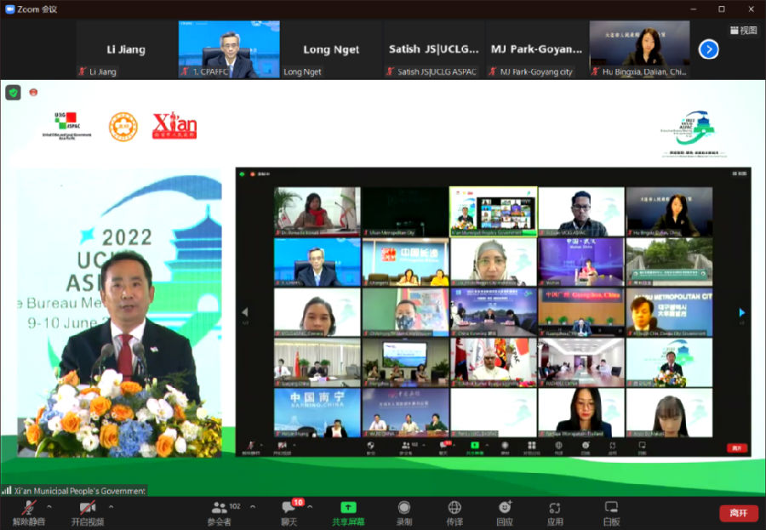This screenshot has height=530, width=766.
Task: Start recording with 录制 icon
Action: pos(404,512)
